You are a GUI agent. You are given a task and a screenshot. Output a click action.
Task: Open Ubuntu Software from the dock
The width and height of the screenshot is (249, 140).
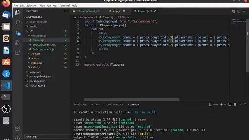[x=6, y=62]
